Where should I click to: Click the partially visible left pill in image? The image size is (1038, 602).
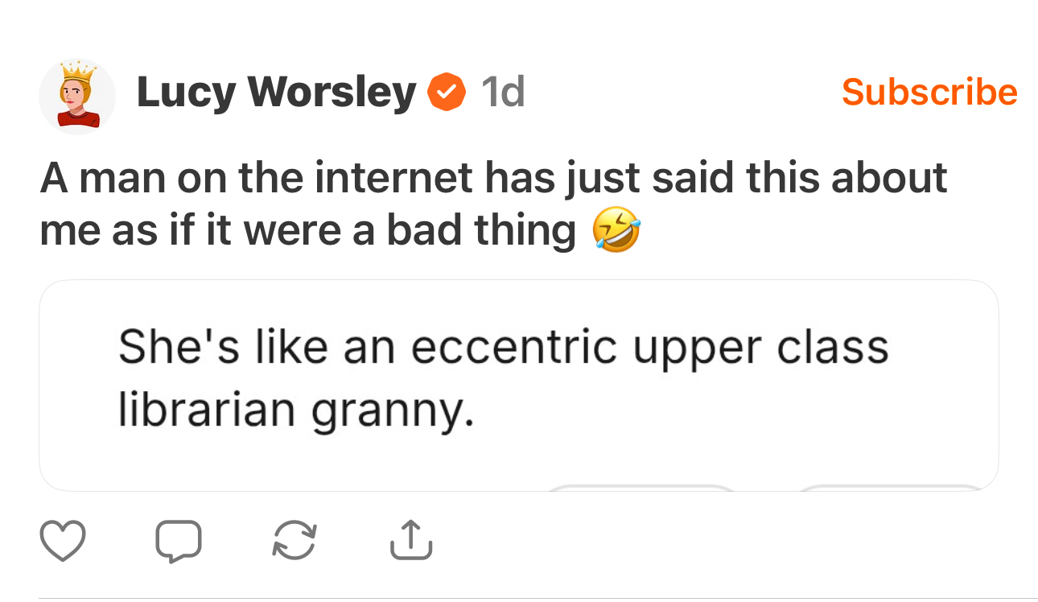[x=642, y=486]
